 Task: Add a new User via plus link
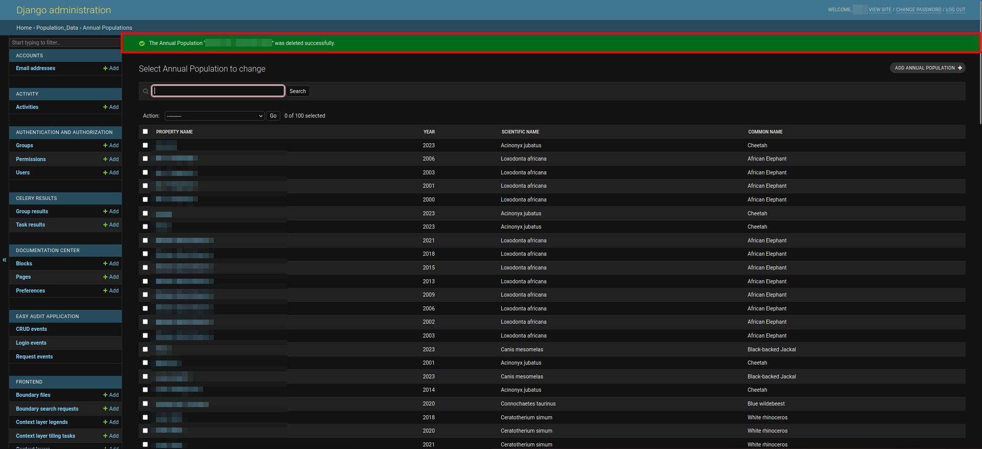pos(111,173)
